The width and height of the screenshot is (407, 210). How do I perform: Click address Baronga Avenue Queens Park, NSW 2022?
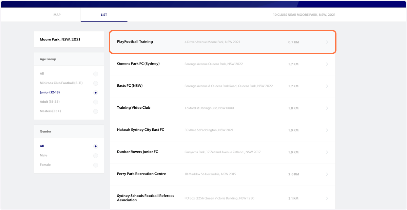click(214, 64)
